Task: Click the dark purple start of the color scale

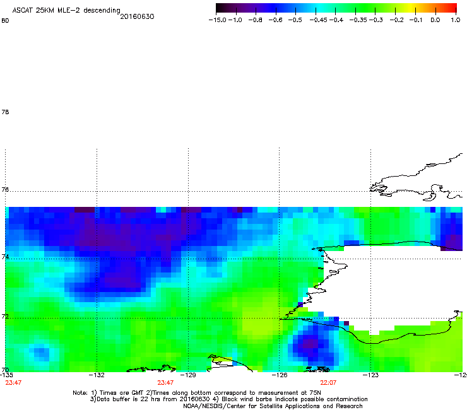Action: coord(221,8)
